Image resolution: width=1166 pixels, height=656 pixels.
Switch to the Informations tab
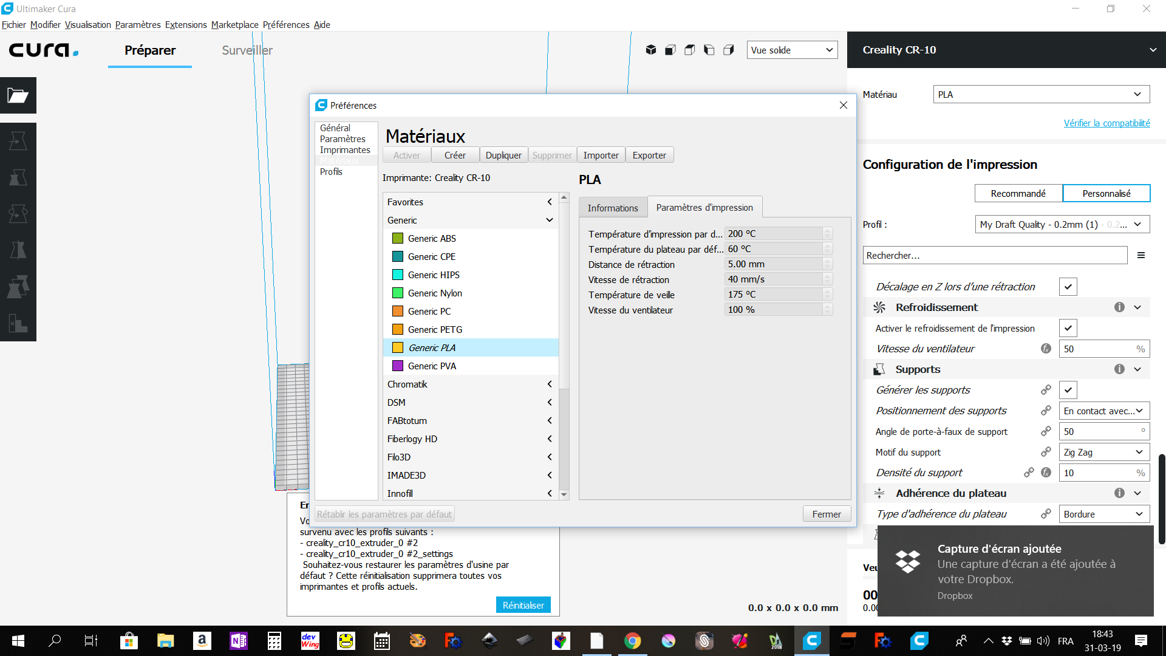tap(613, 208)
